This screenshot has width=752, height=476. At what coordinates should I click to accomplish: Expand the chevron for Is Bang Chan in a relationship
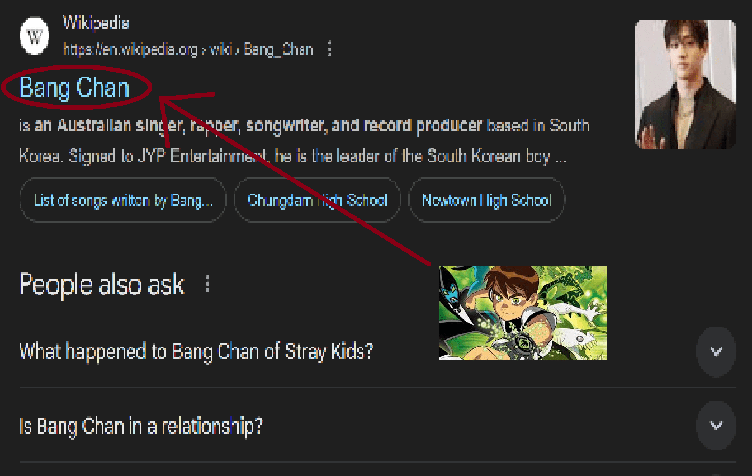(716, 426)
